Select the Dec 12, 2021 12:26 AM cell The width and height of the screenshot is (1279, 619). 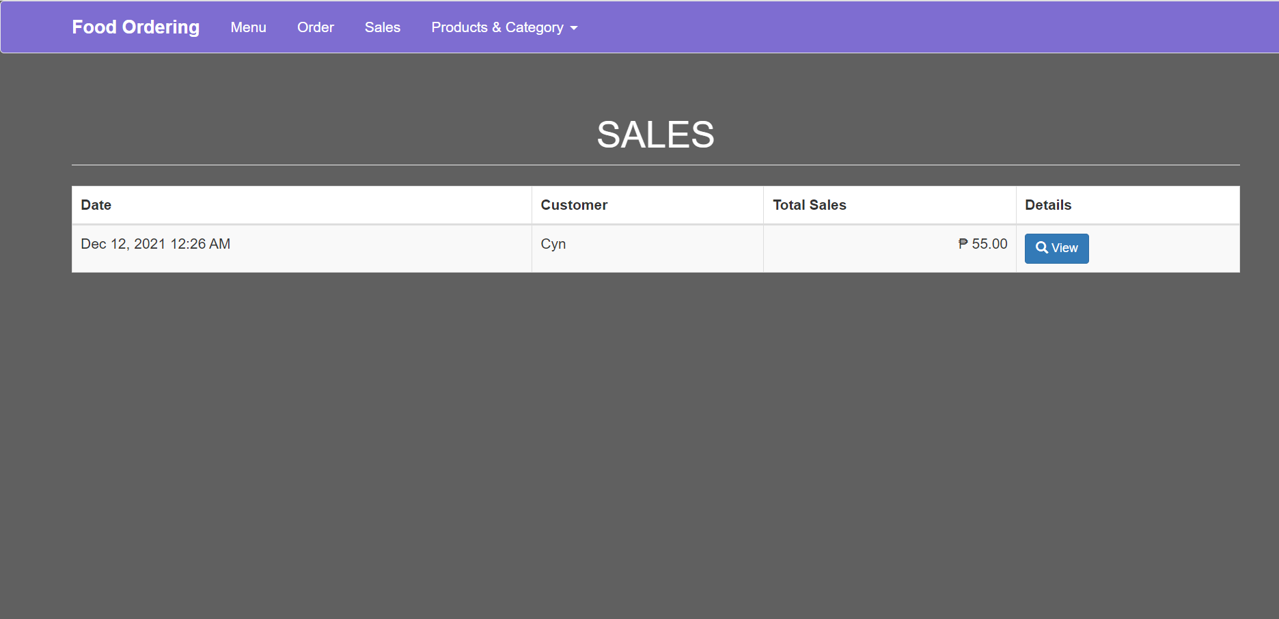point(156,244)
